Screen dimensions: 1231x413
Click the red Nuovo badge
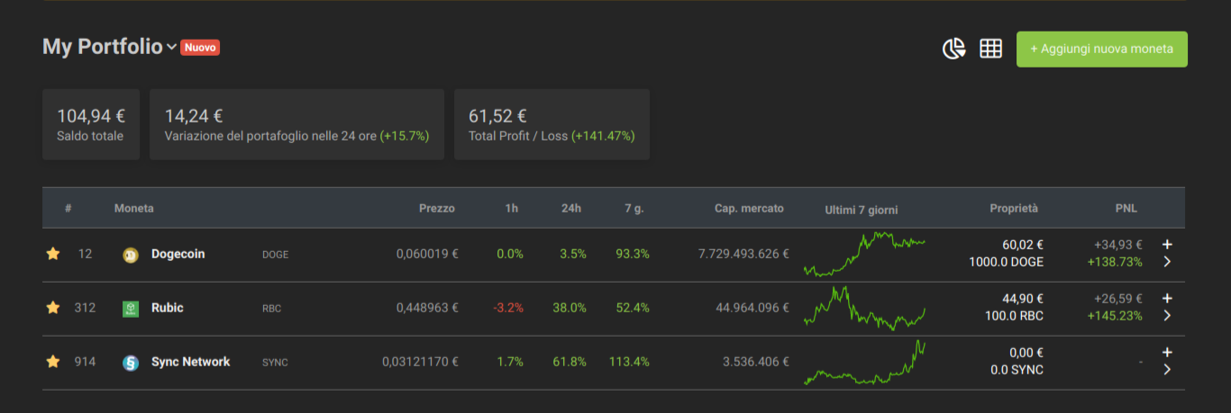[x=200, y=48]
